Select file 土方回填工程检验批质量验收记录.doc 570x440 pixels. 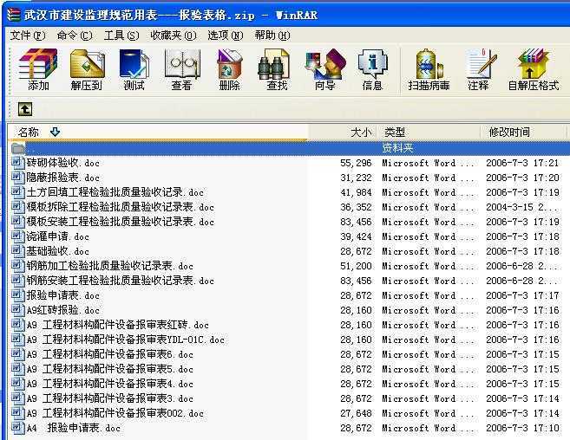pos(115,192)
